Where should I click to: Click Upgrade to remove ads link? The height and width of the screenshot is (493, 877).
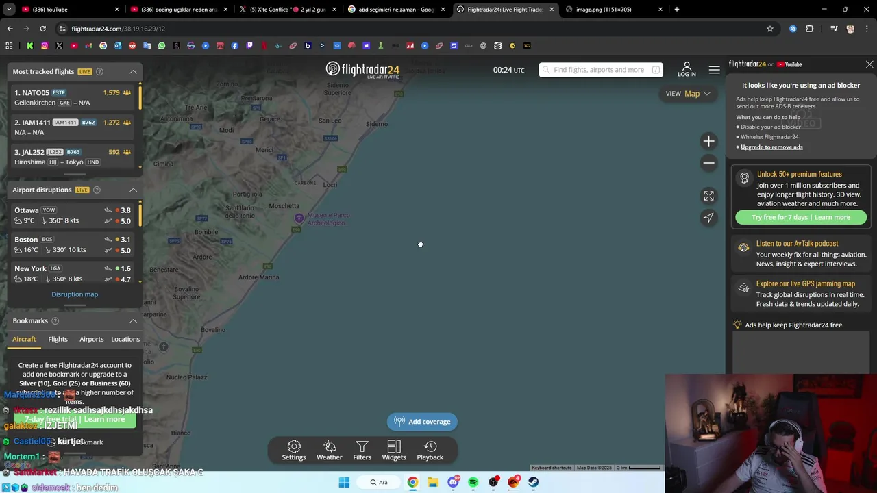(771, 147)
